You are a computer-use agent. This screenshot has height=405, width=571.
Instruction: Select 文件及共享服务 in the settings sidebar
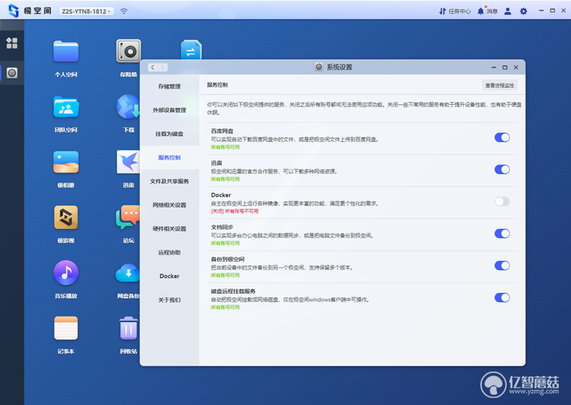169,181
